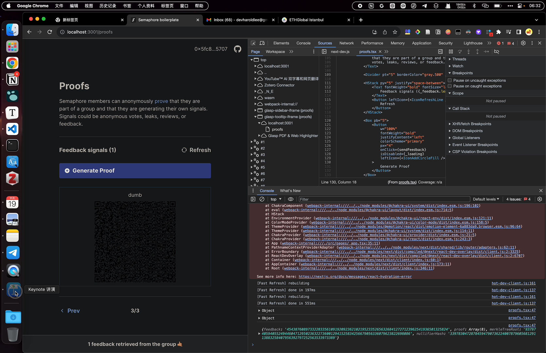Open Finder from the dock
This screenshot has height=353, width=546.
12,30
